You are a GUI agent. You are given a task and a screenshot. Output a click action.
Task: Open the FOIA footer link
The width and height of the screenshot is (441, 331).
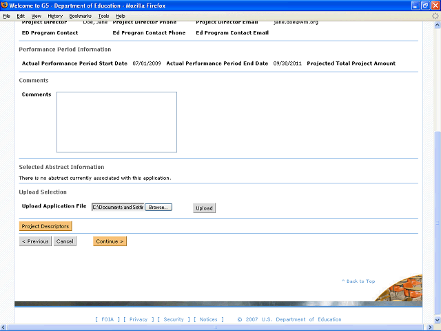107,319
